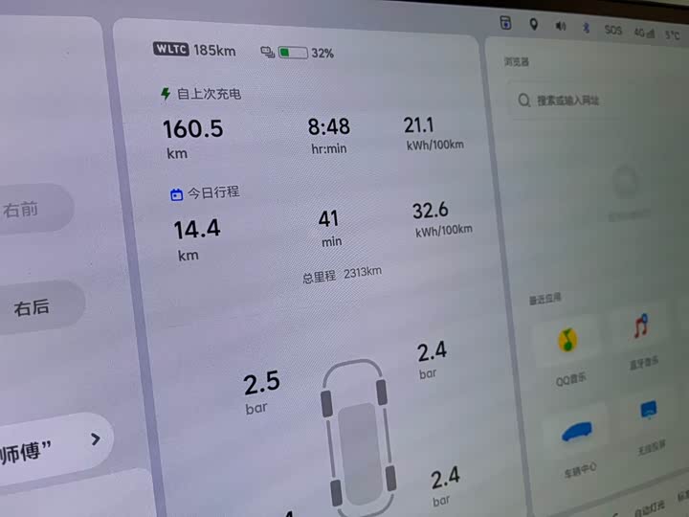Viewport: 689px width, 517px height.
Task: Tap the 4G signal strength indicator
Action: (643, 33)
